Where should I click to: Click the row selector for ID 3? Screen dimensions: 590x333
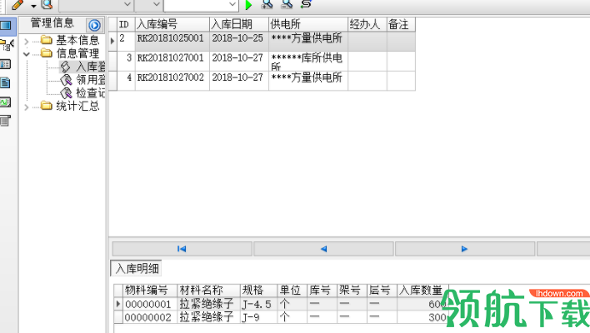[x=112, y=62]
